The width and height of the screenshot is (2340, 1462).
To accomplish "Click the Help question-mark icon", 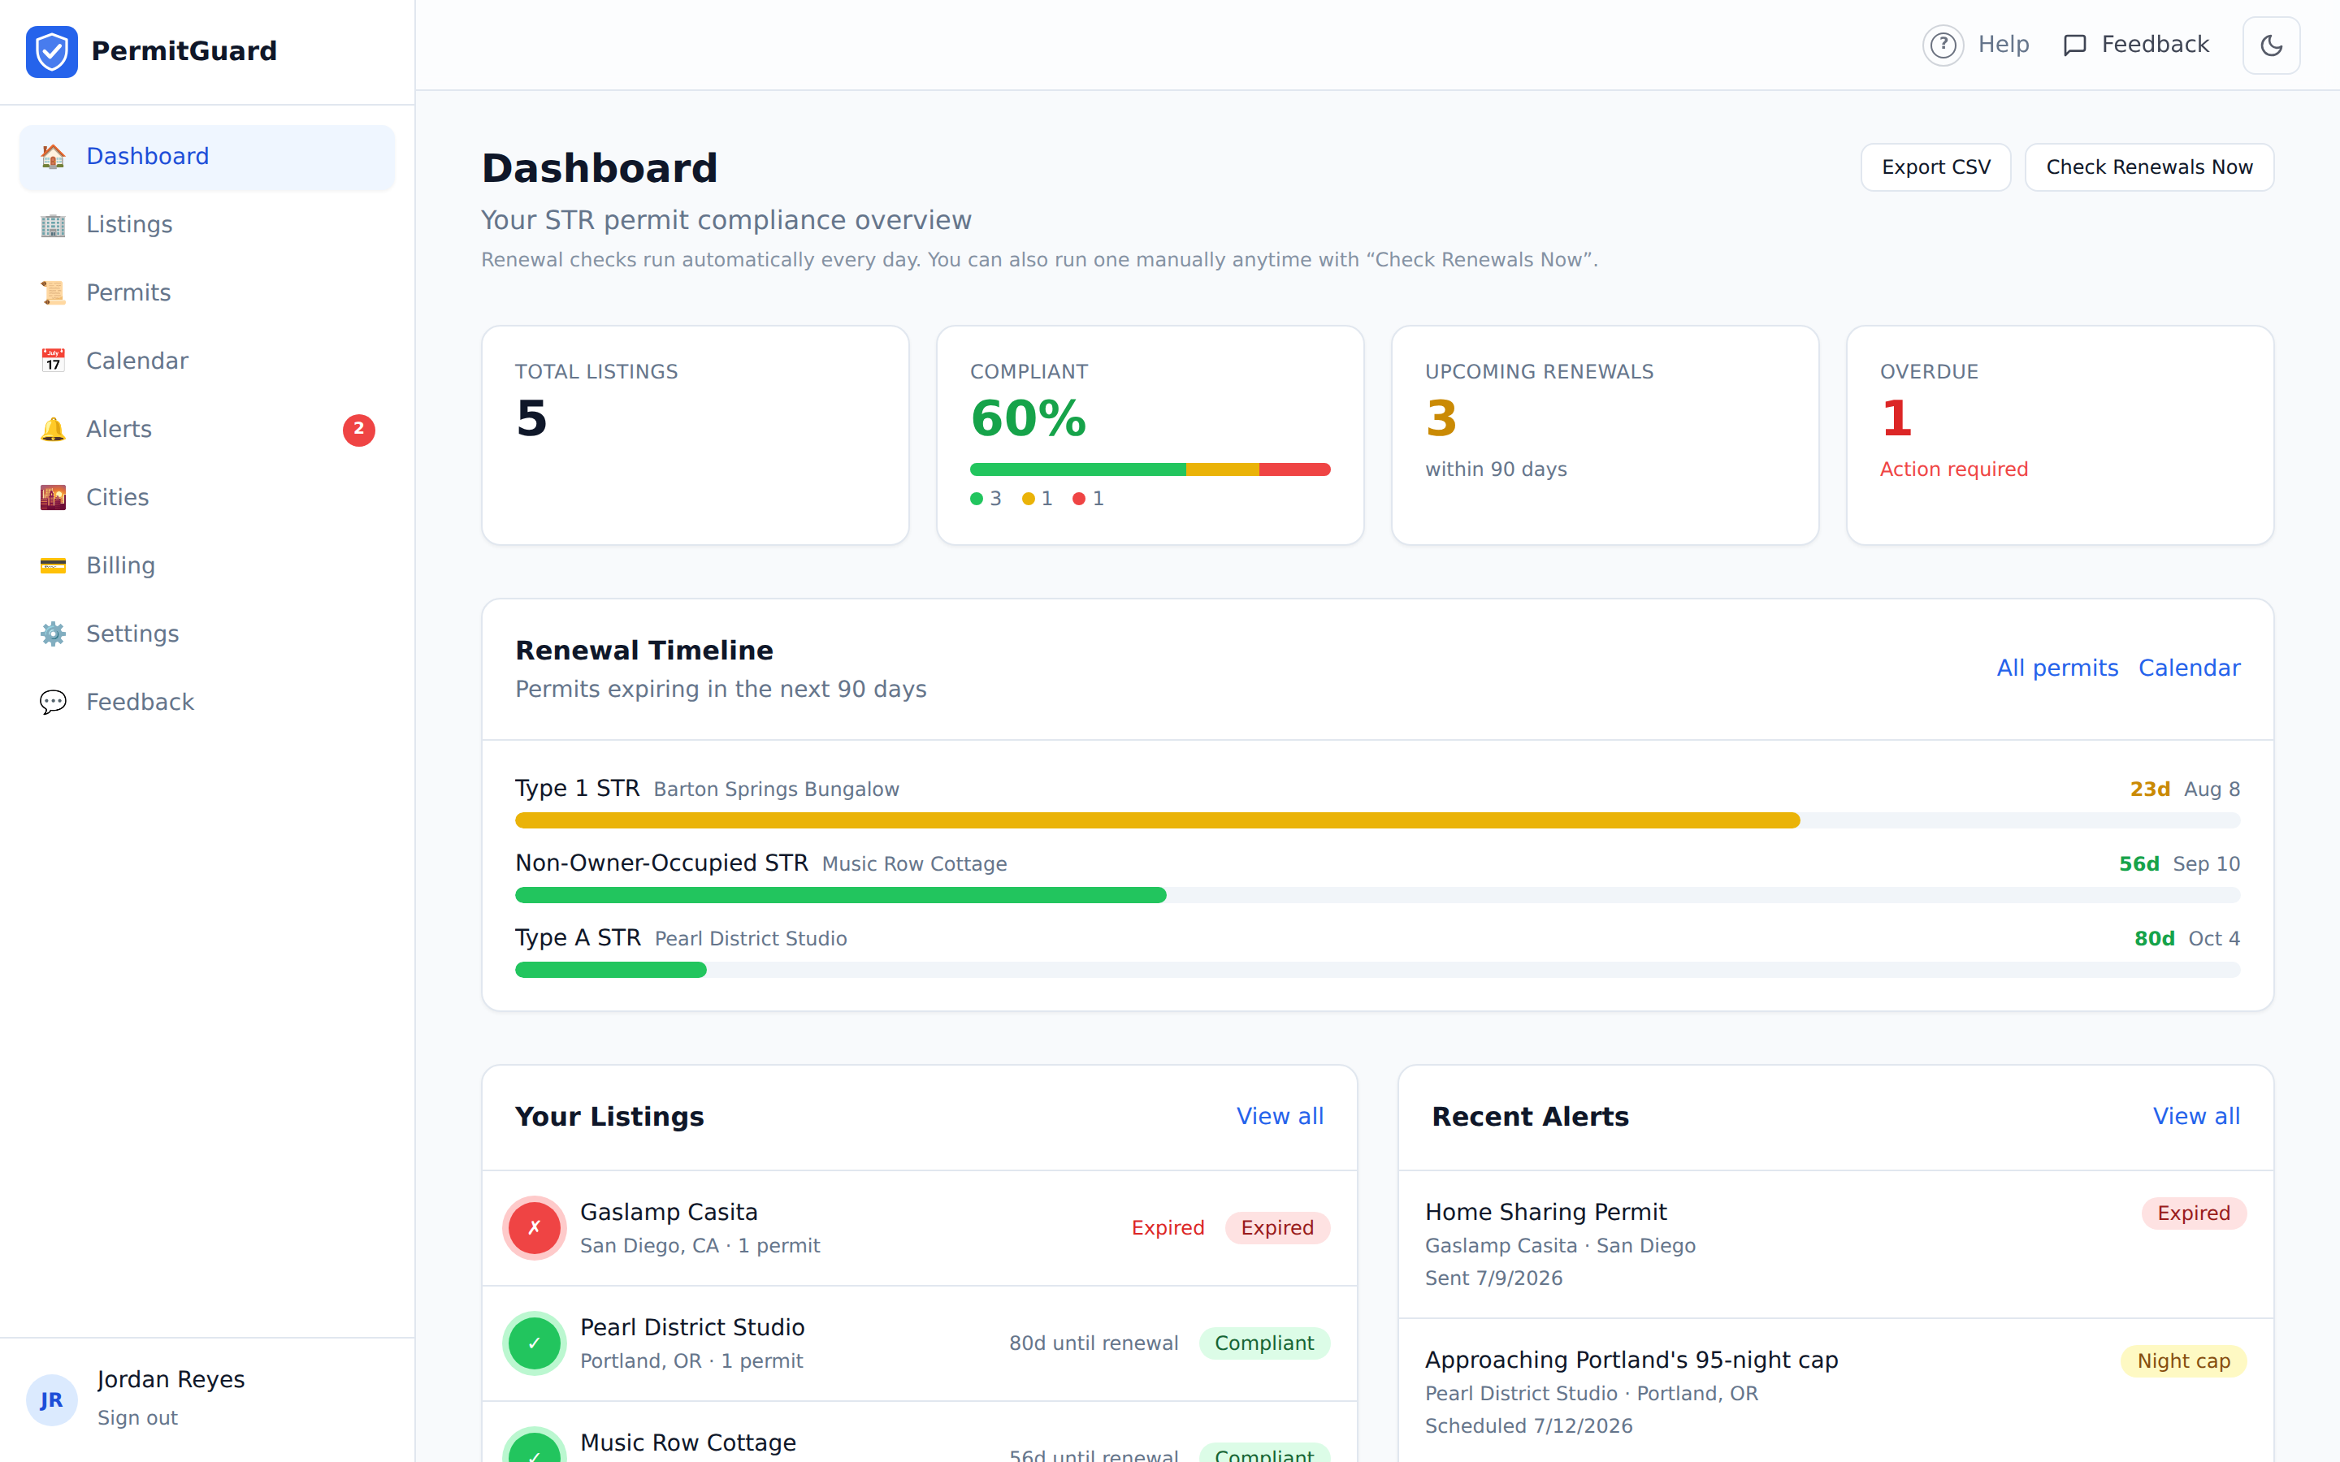I will click(1943, 45).
